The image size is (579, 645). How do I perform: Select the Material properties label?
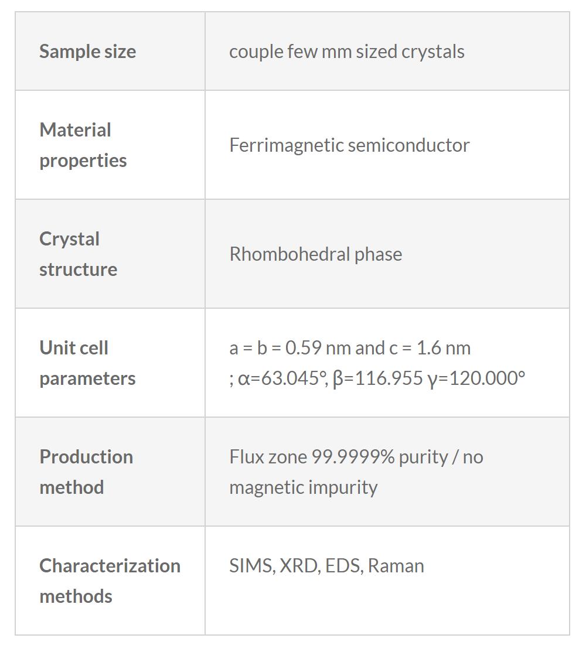(x=83, y=145)
